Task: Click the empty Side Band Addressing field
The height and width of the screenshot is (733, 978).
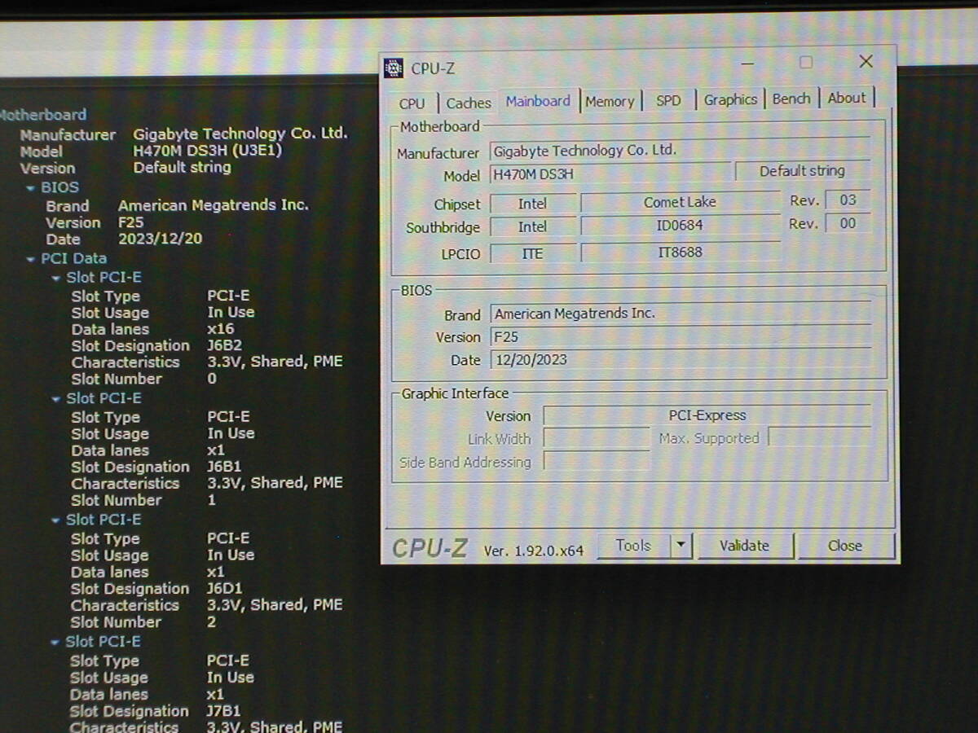Action: click(x=597, y=462)
